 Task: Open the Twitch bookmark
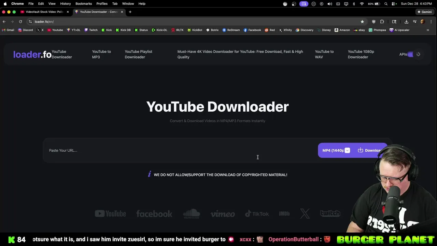pos(91,30)
